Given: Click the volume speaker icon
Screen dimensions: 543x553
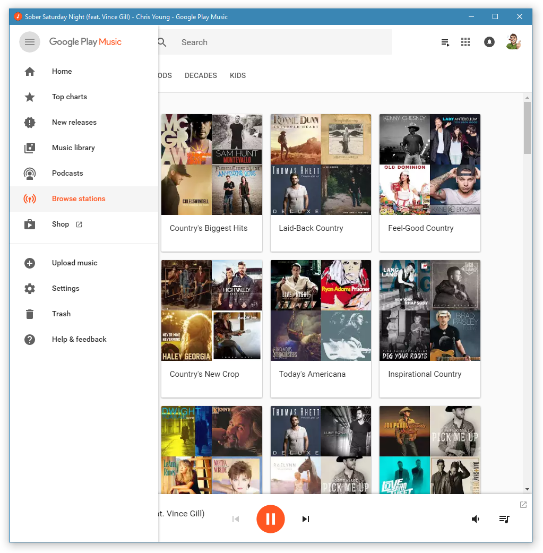Looking at the screenshot, I should 476,519.
